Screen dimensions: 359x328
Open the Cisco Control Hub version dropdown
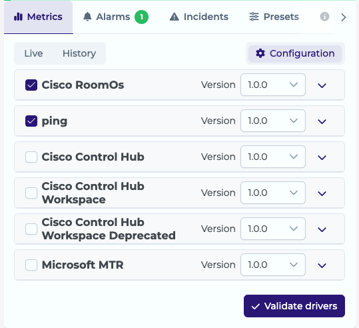273,157
